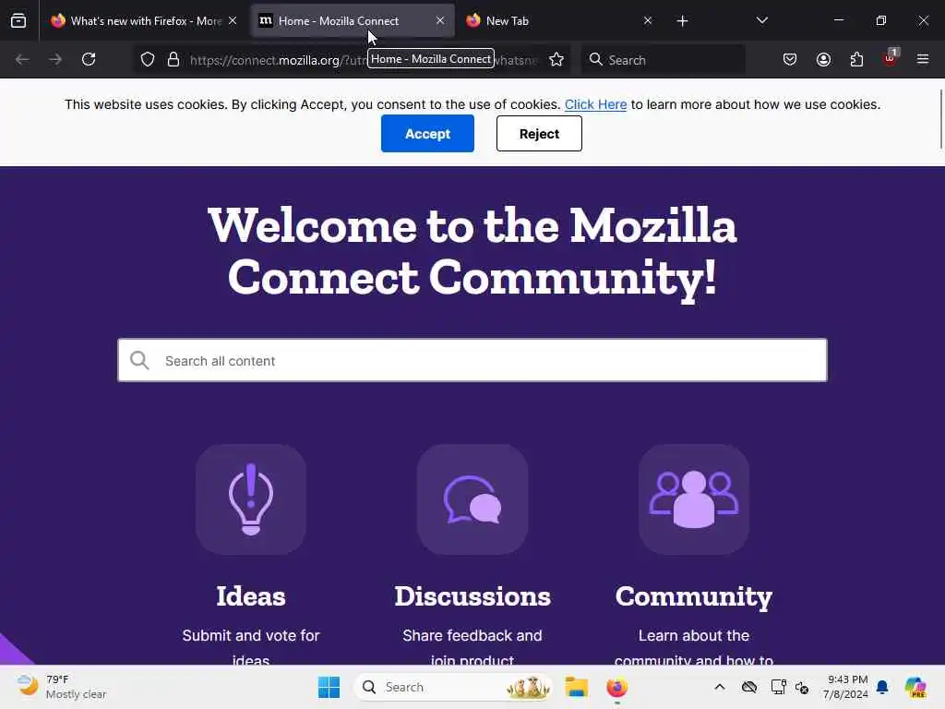The image size is (945, 709).
Task: Click the cloud sync-off tray icon
Action: click(749, 687)
